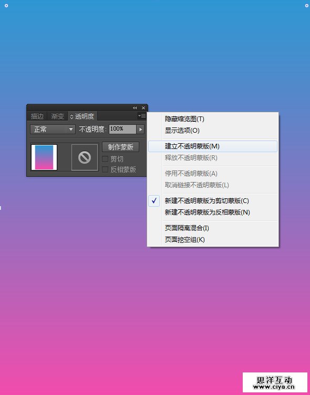This screenshot has height=395, width=310.
Task: Close the transparency panel with X
Action: pos(143,108)
